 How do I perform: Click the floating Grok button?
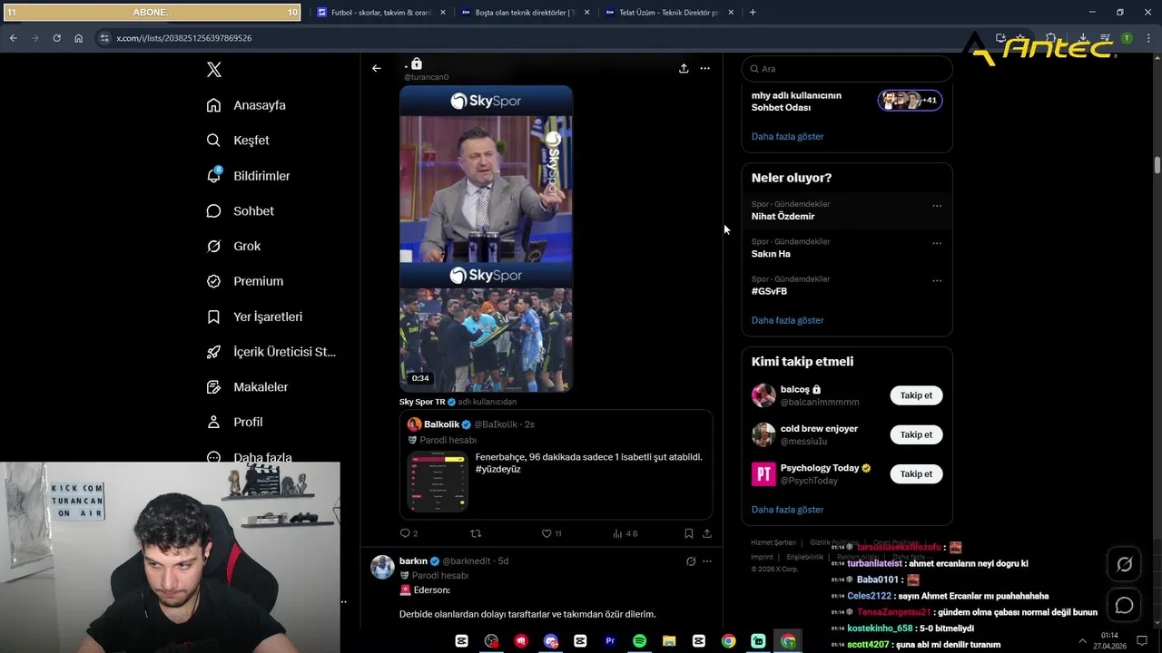tap(1124, 564)
